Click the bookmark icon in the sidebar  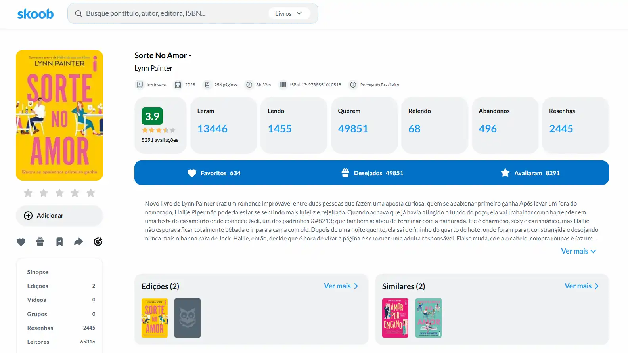click(x=59, y=242)
